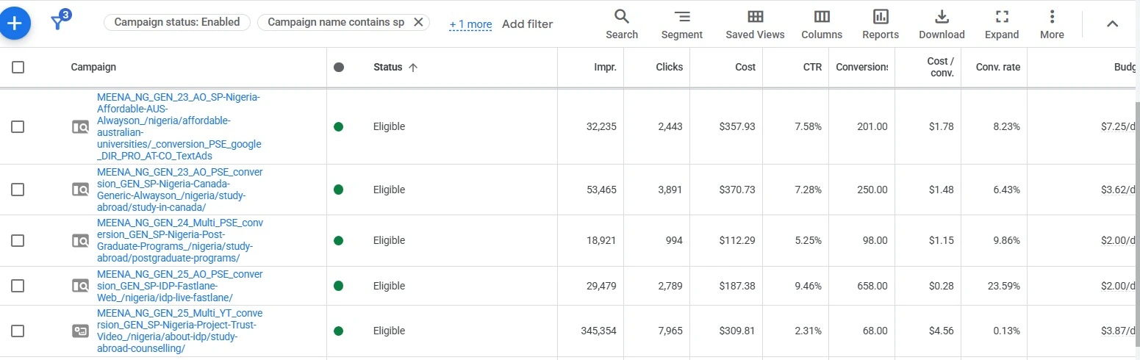Open the Affordable-AUS-Alwayson campaign link
The image size is (1140, 360).
point(179,126)
